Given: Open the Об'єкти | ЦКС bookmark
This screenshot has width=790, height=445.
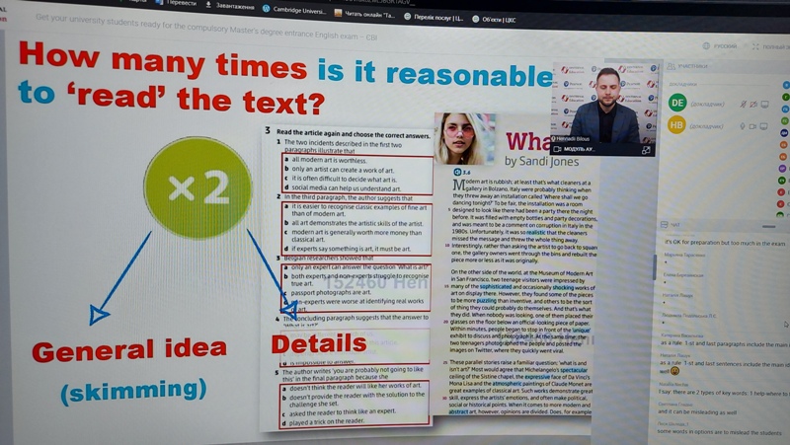Looking at the screenshot, I should [x=494, y=19].
